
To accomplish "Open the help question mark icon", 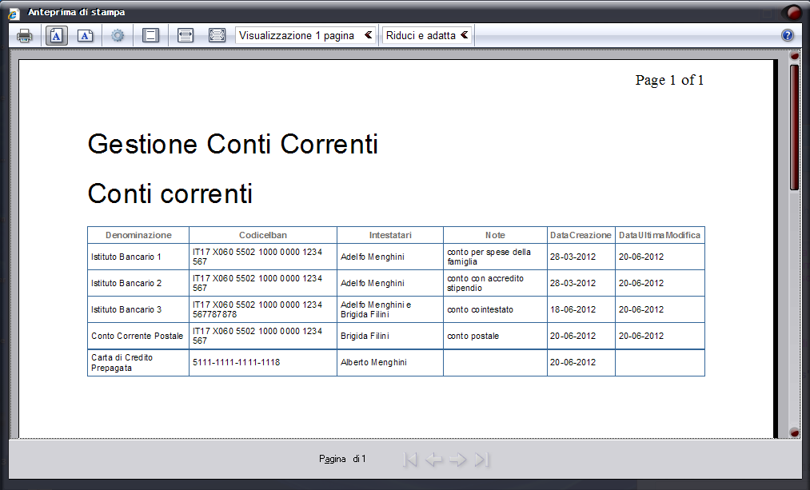I will [788, 35].
